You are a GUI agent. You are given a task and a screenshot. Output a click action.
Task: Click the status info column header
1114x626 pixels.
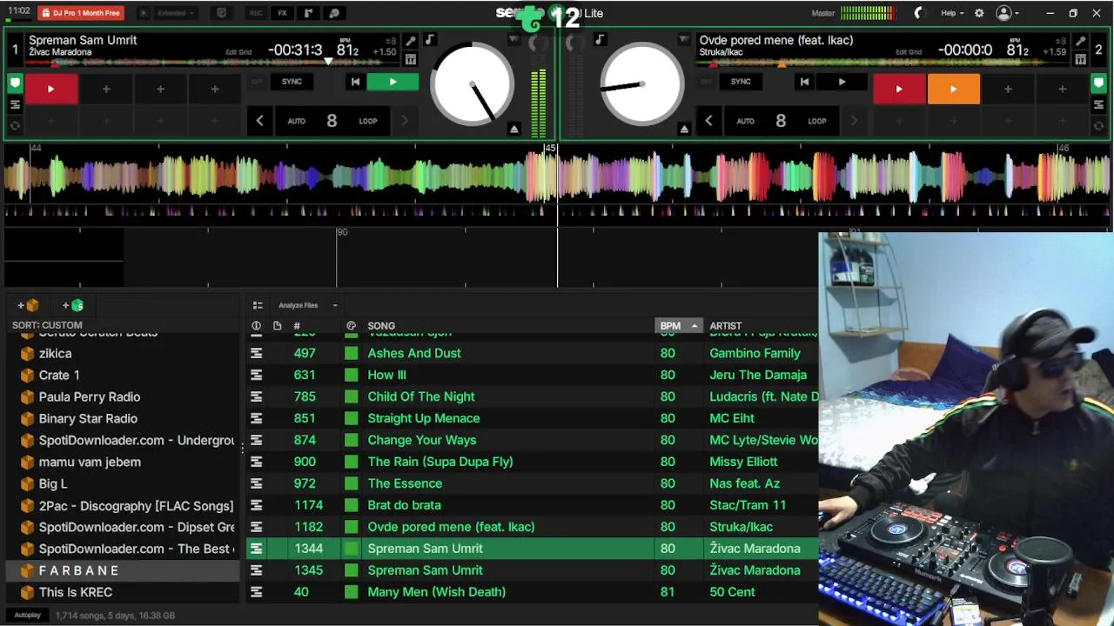pos(256,326)
